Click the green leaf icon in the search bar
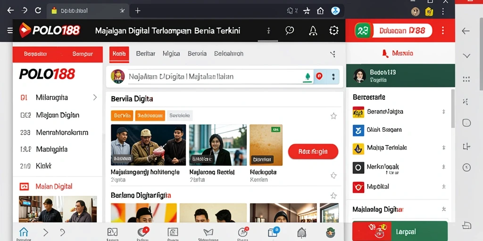Viewport: 483px width, 241px height. pyautogui.click(x=307, y=77)
